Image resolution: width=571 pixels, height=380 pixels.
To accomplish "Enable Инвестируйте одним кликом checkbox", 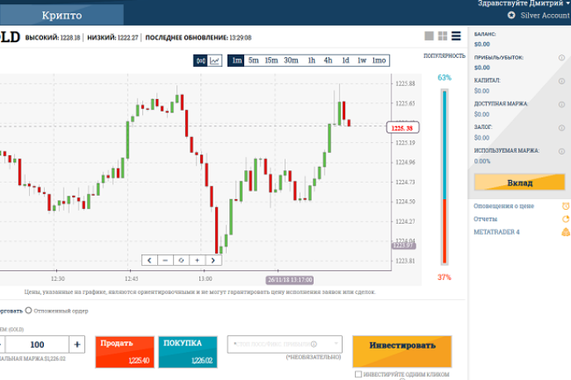I will (358, 374).
